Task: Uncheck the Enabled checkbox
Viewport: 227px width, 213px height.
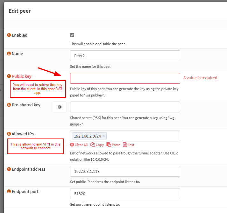Action: [x=72, y=35]
